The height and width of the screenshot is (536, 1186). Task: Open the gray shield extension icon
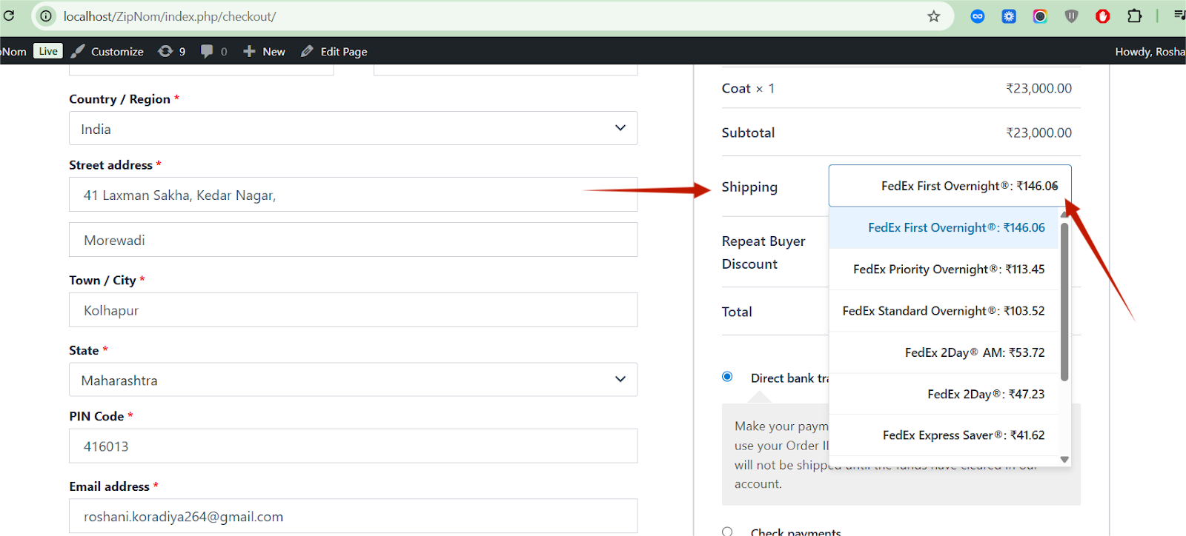coord(1071,16)
